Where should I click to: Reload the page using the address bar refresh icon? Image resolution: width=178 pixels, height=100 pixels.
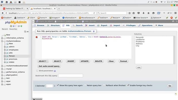point(94,13)
